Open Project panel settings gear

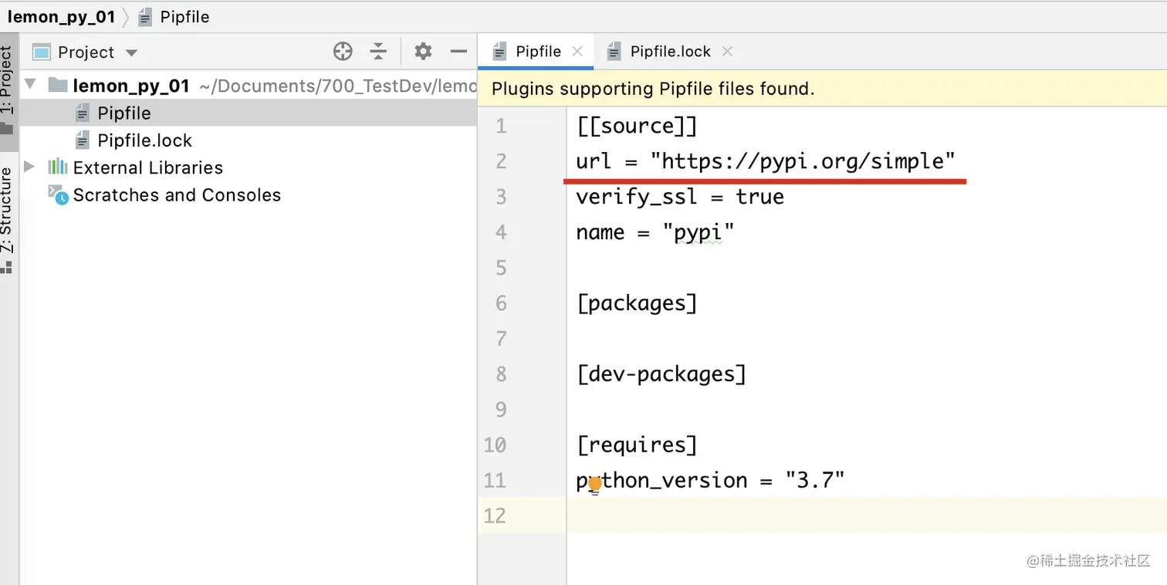[x=423, y=52]
